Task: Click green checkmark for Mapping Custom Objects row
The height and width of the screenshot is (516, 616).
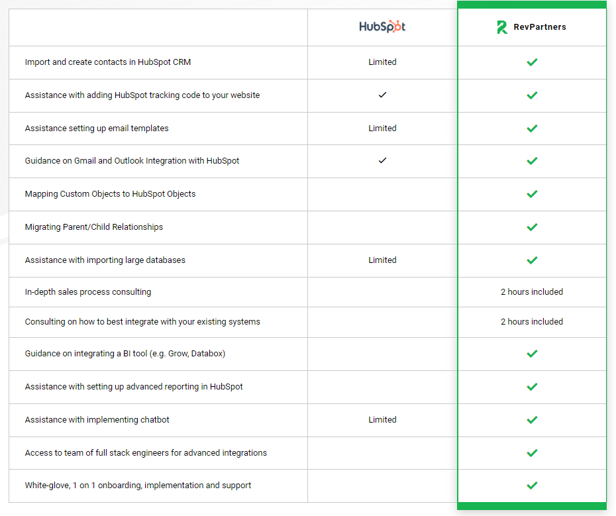Action: coord(532,194)
